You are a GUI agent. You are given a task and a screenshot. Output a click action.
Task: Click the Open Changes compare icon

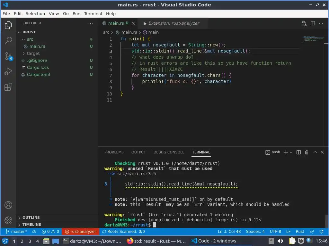[304, 23]
